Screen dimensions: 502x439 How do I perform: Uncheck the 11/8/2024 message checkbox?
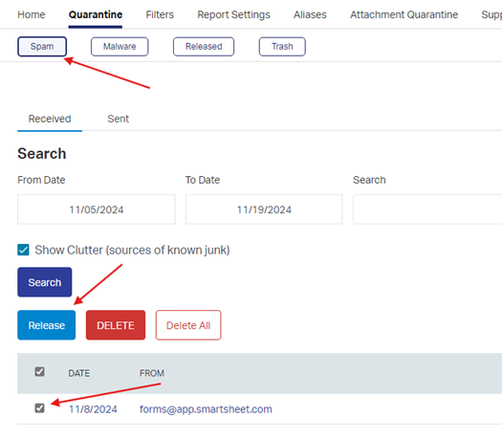[x=40, y=408]
